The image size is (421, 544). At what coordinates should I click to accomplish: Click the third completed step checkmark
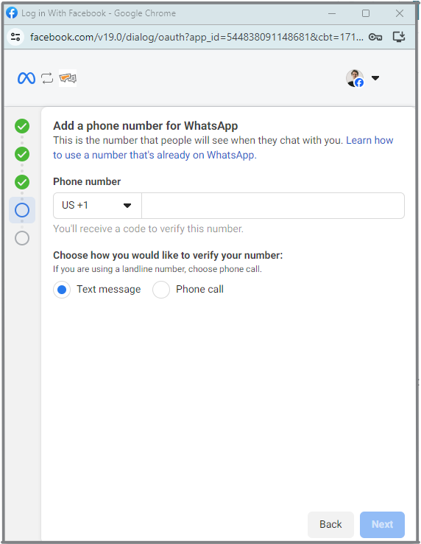click(22, 182)
